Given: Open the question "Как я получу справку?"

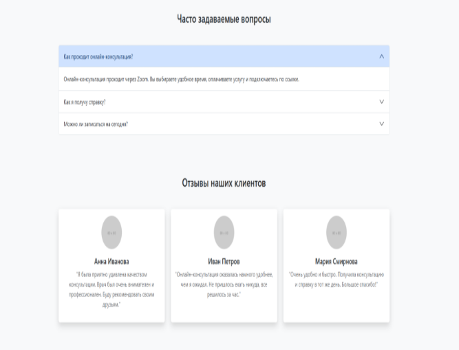Looking at the screenshot, I should click(x=85, y=102).
